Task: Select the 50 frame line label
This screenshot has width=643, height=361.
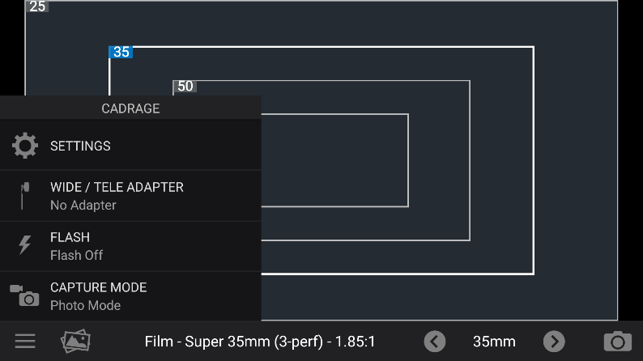Action: 185,86
